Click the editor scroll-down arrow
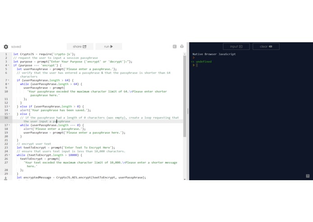 tap(185, 179)
